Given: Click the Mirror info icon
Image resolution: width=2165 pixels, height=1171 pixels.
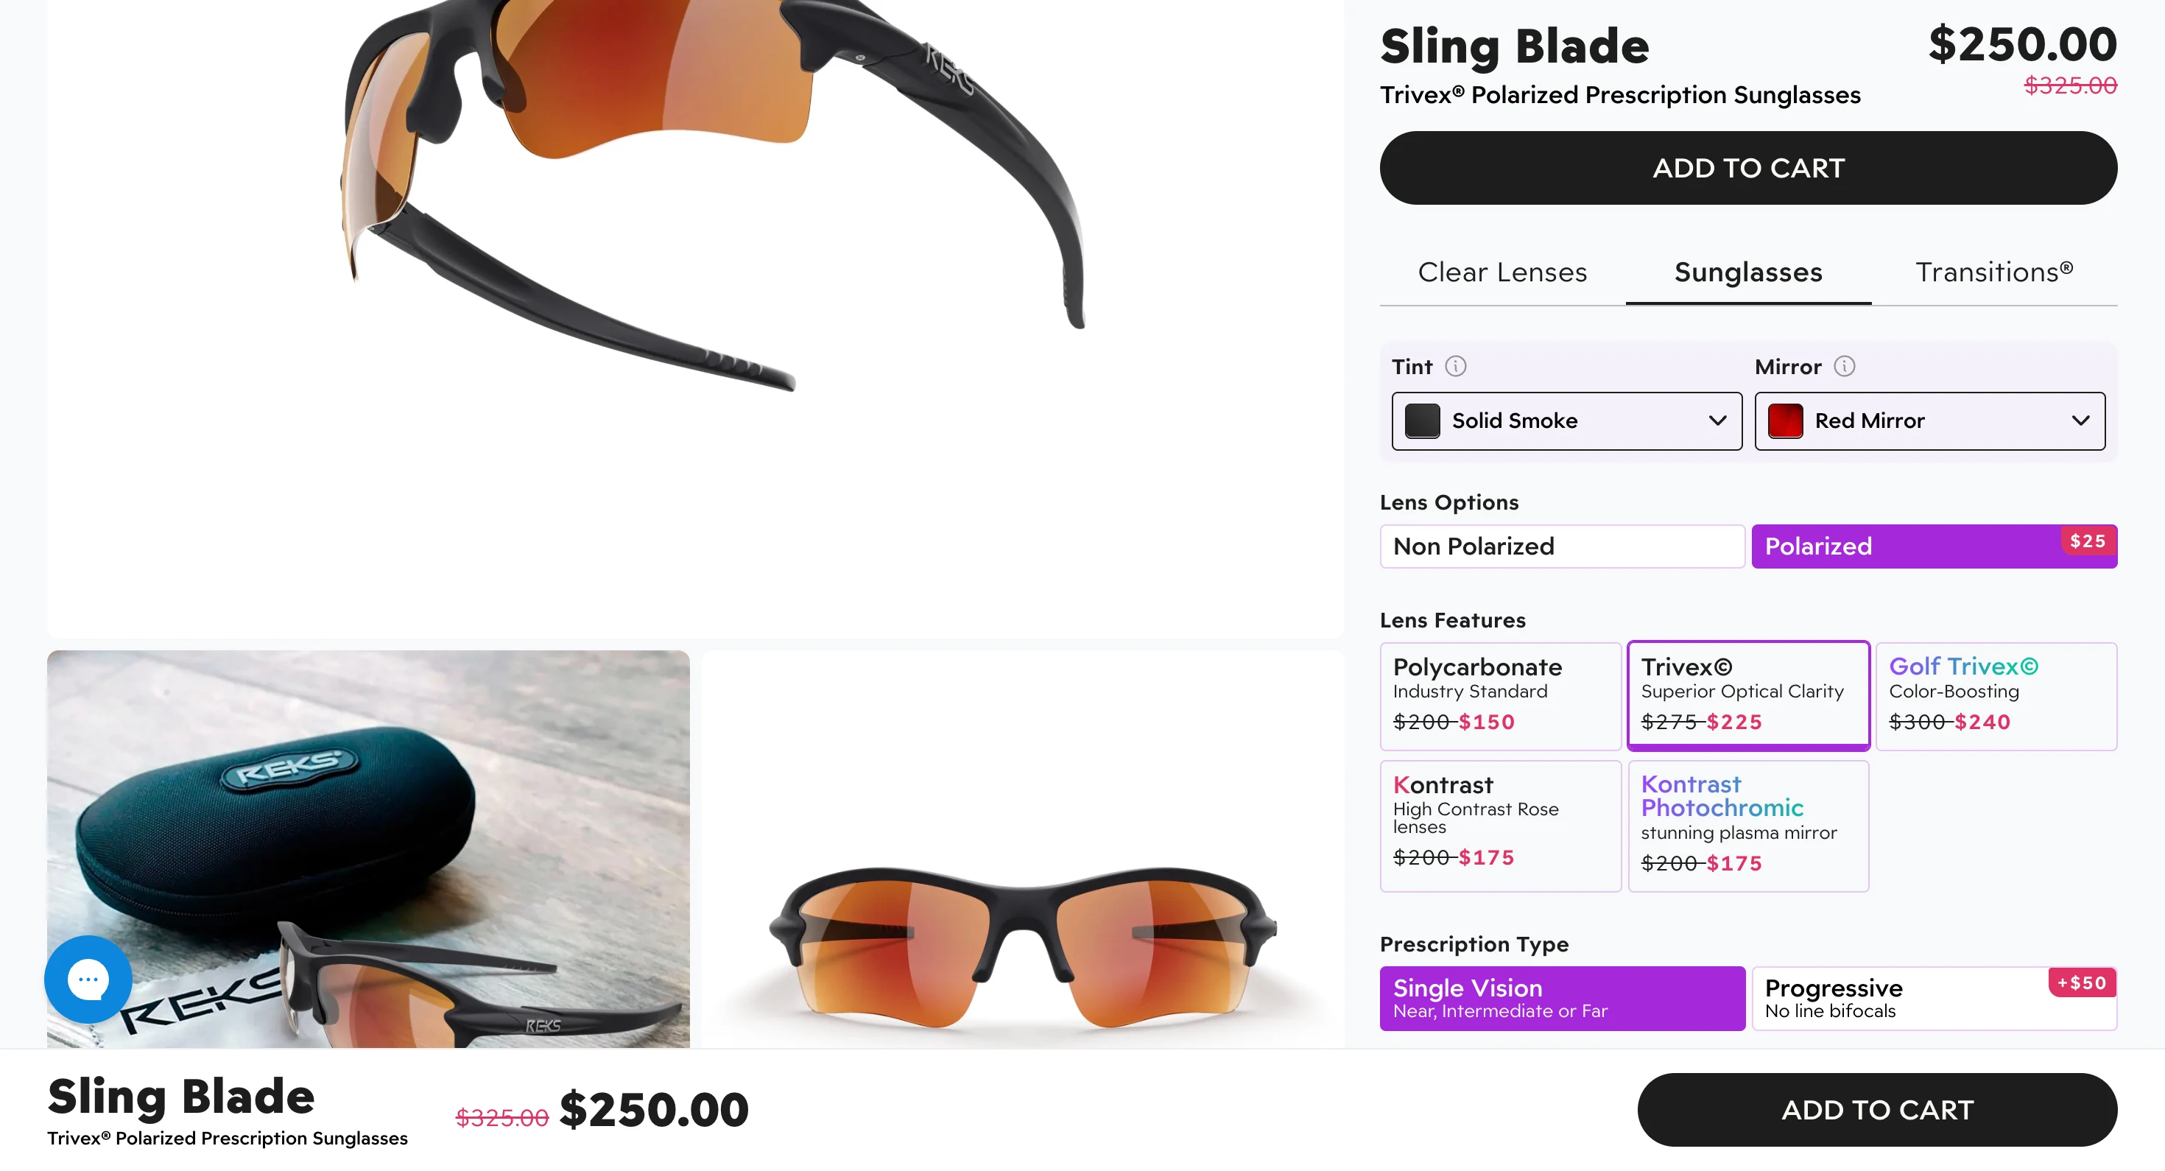Looking at the screenshot, I should coord(1844,367).
